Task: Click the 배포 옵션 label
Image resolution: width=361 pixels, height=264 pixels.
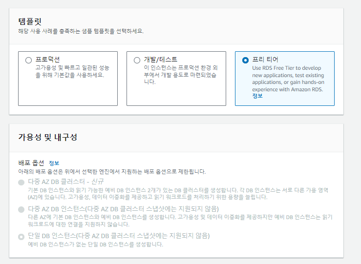Action: click(x=31, y=163)
